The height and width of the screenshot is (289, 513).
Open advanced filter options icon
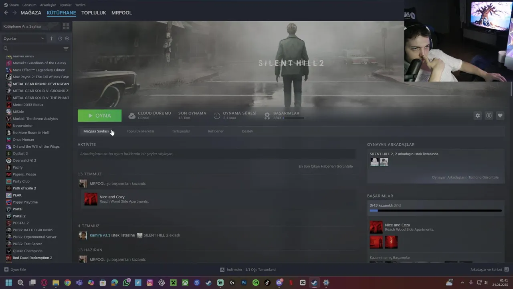click(x=66, y=49)
